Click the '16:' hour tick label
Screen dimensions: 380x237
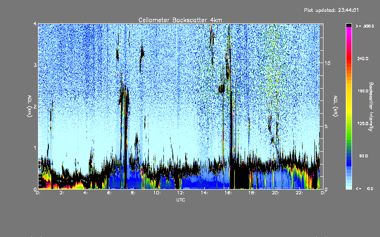coord(228,193)
